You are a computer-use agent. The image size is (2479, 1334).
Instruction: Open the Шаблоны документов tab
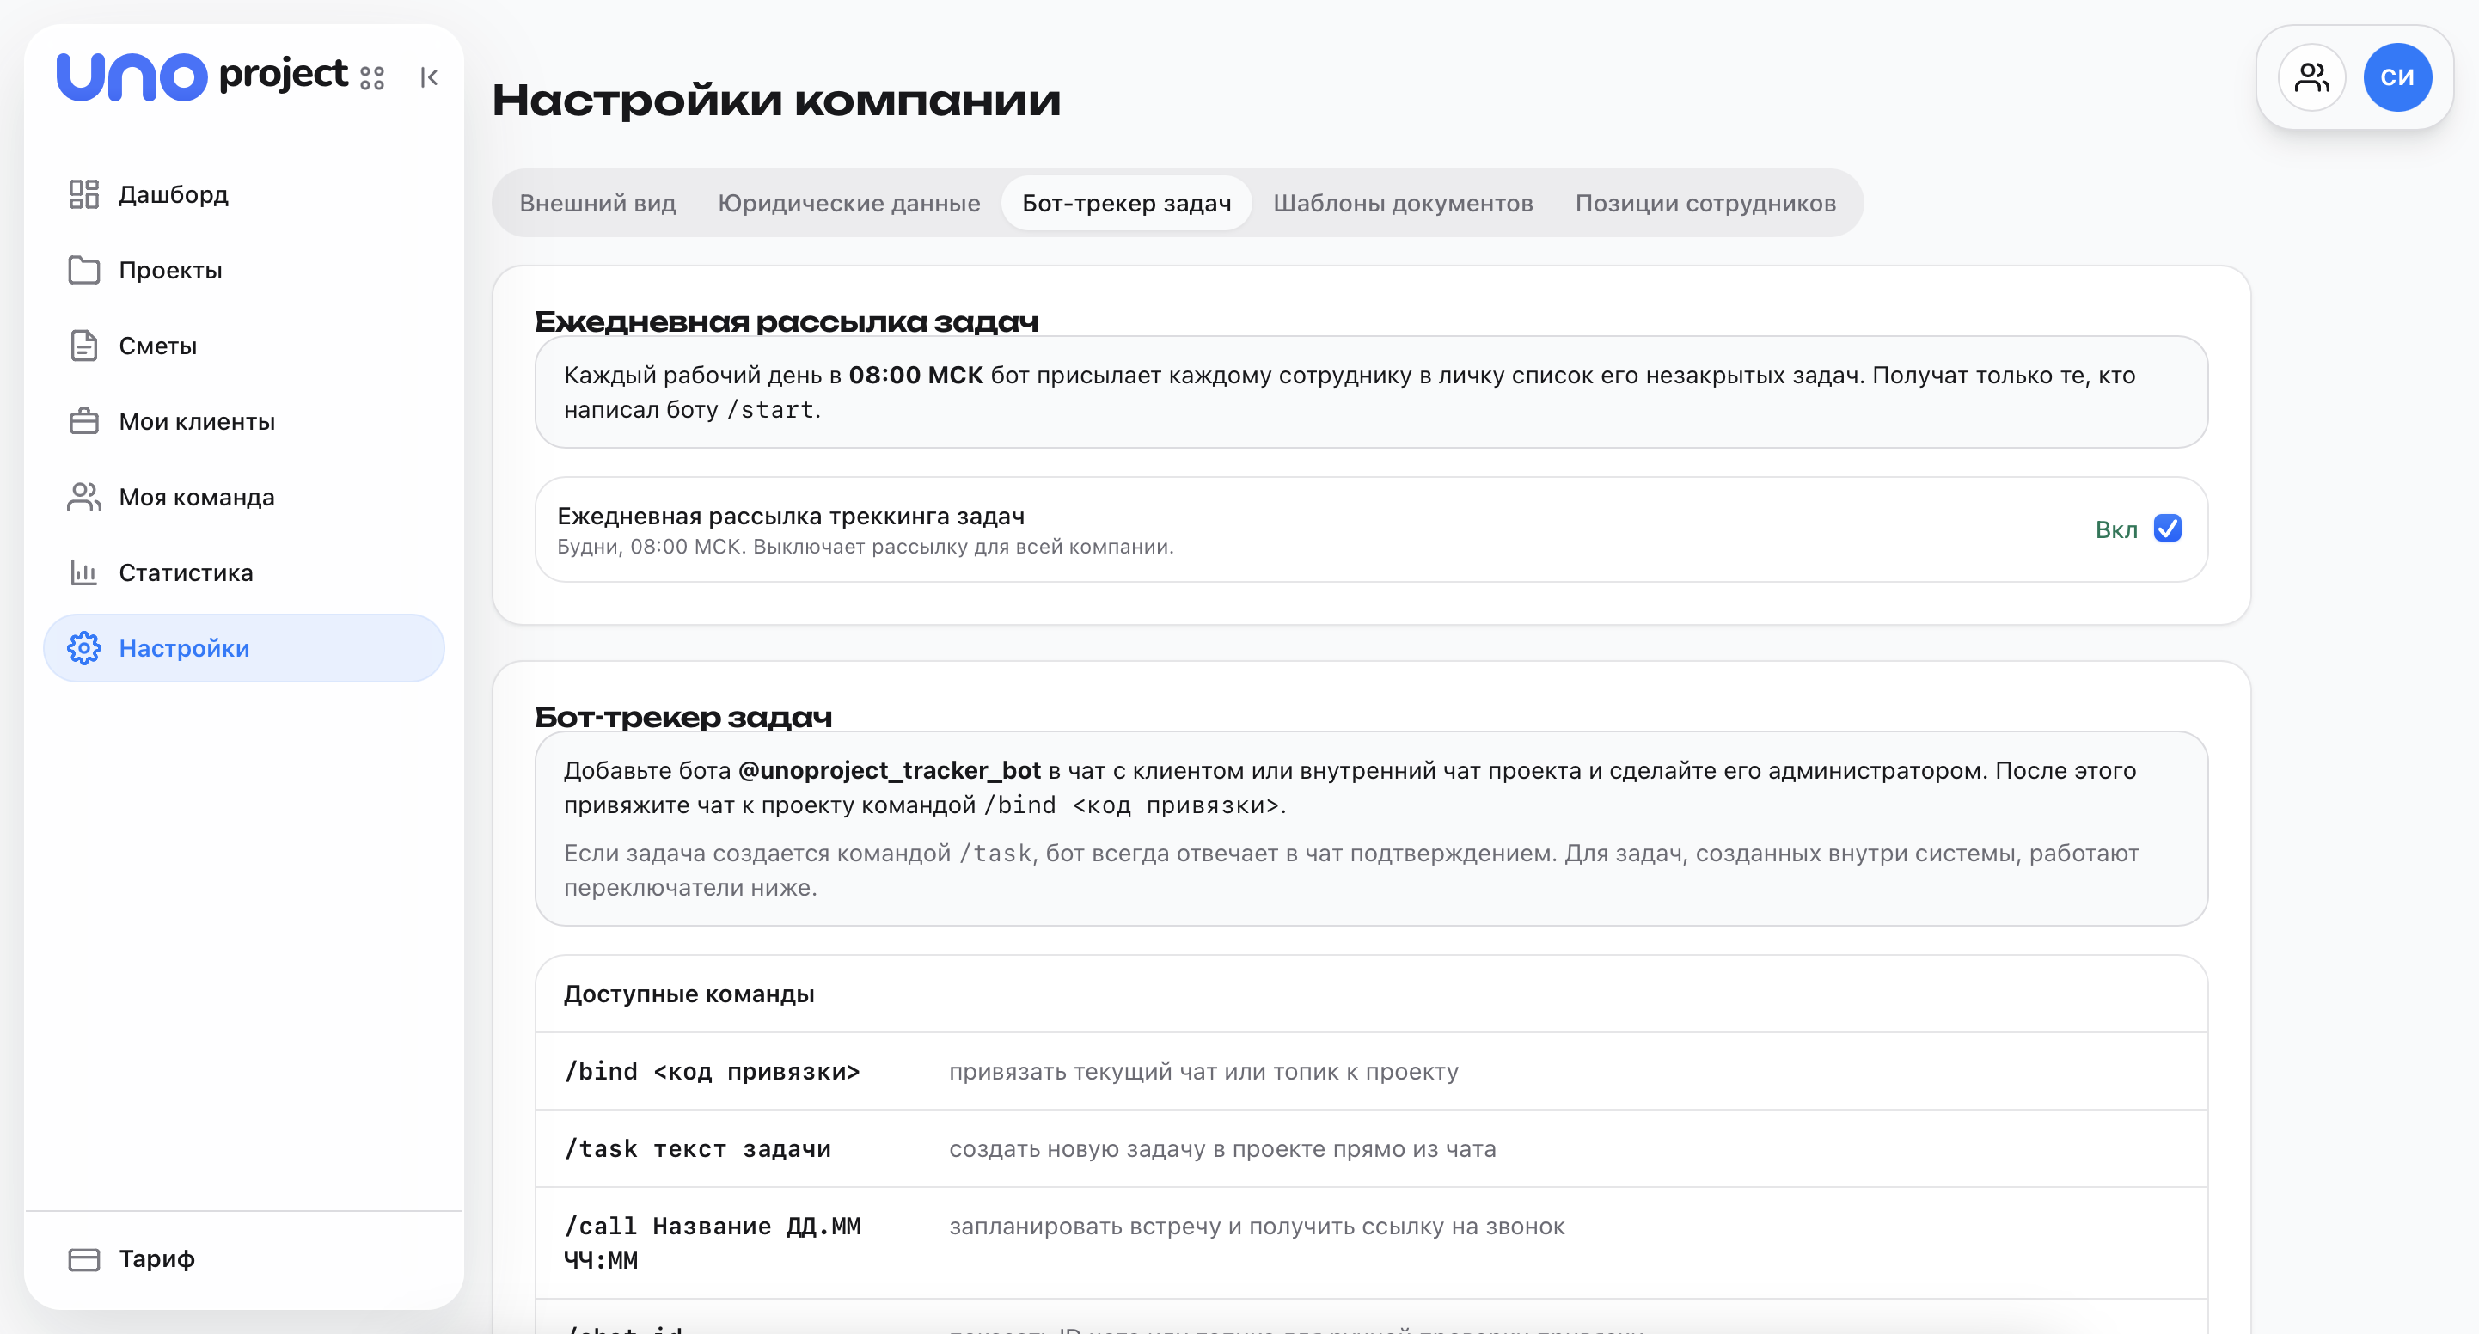coord(1402,203)
